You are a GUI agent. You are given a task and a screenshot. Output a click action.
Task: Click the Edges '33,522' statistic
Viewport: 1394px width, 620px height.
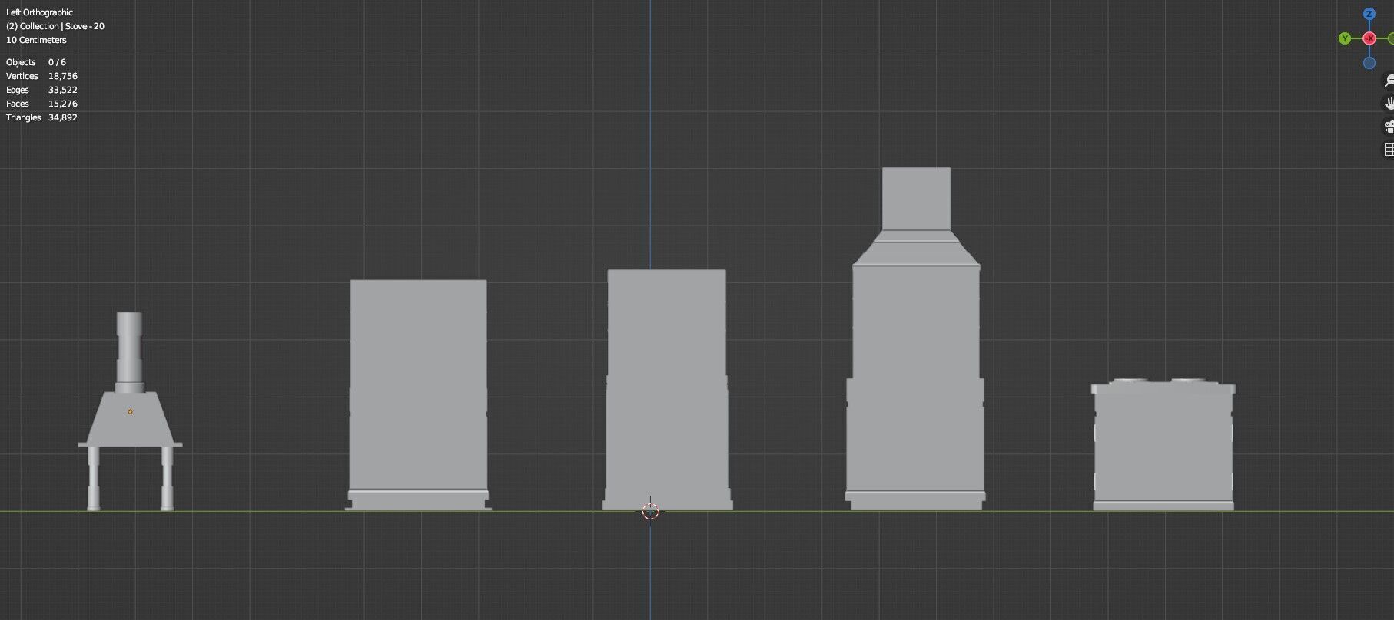[x=63, y=90]
